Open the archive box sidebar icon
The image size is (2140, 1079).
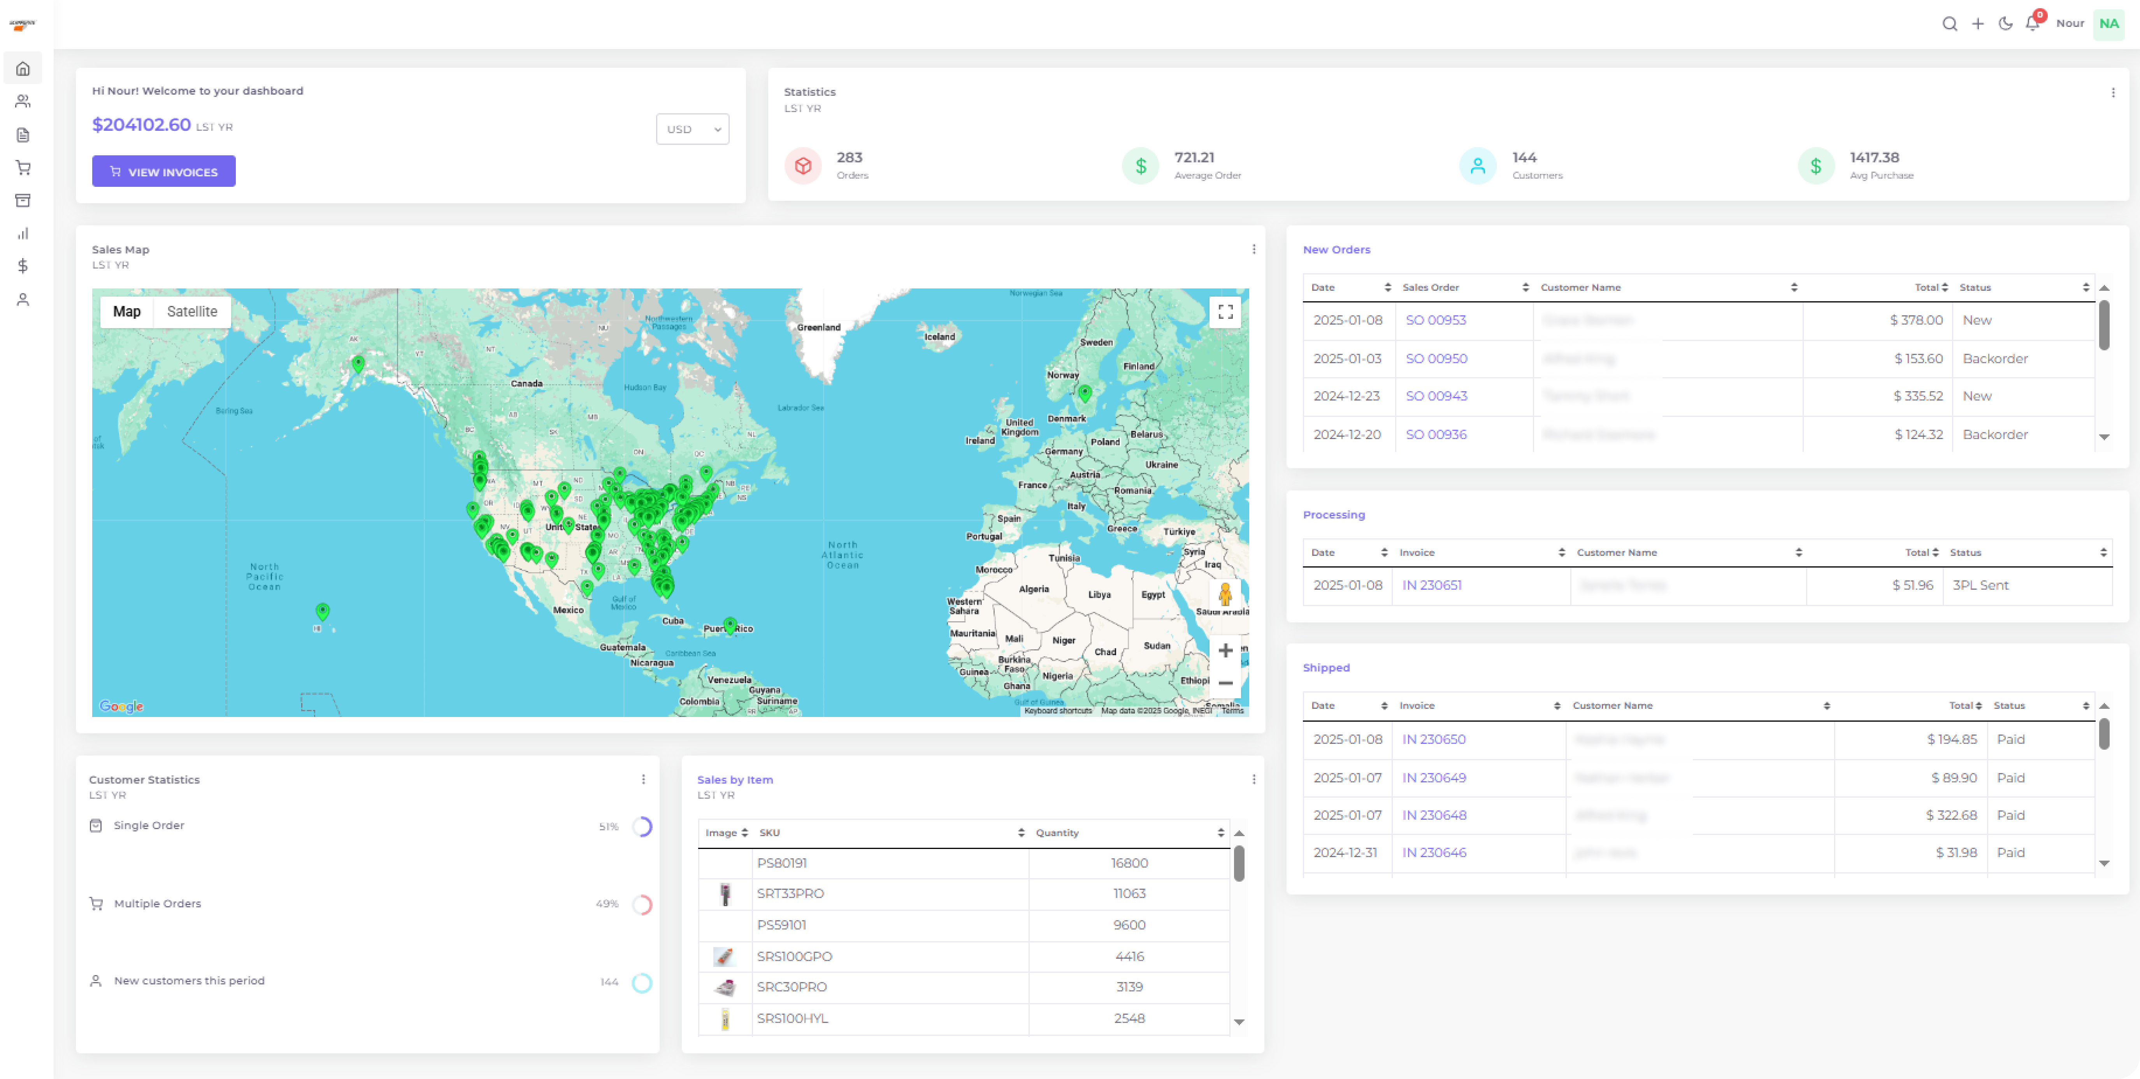click(x=23, y=200)
